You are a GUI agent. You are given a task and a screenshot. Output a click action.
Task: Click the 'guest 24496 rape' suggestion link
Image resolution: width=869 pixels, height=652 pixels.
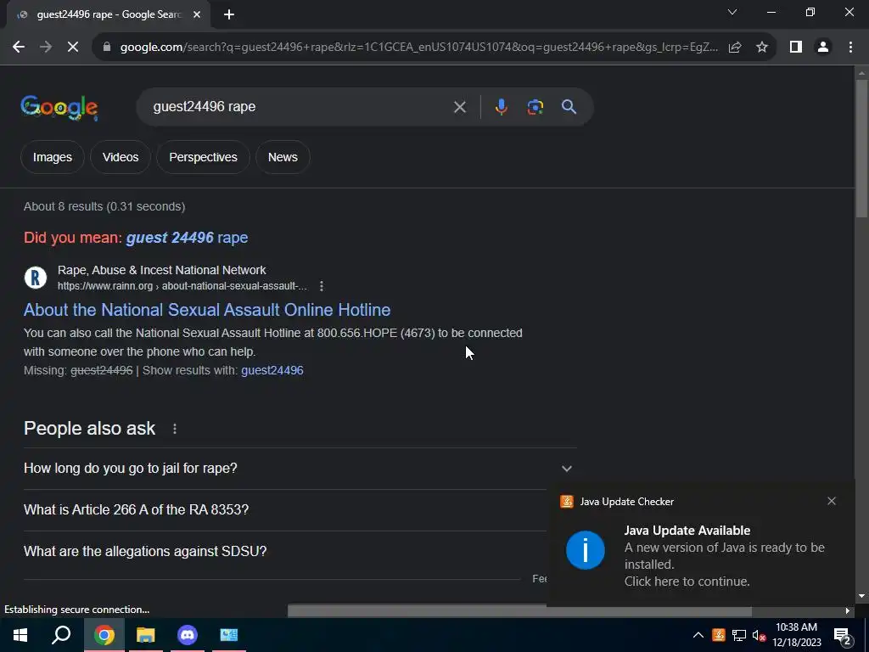coord(187,238)
